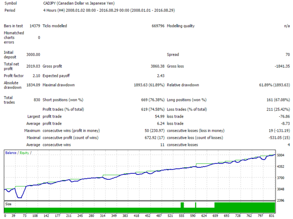Click the x-axis tick label 831
Image resolution: width=293 pixels, height=219 pixels.
tap(271, 216)
